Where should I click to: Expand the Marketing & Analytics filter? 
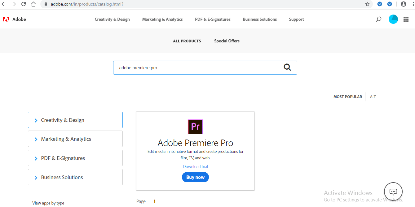(75, 139)
